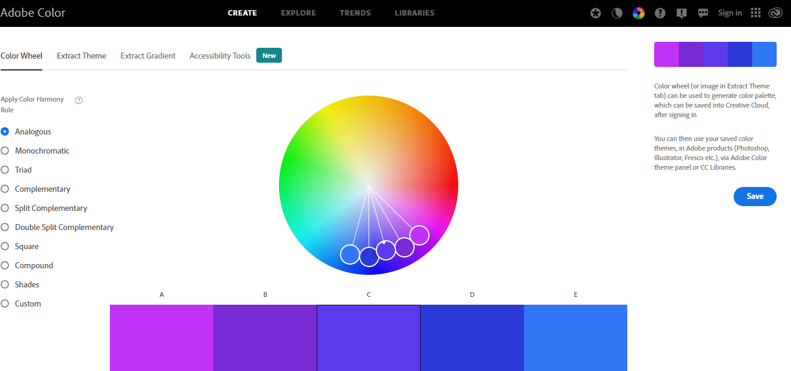This screenshot has width=791, height=371.
Task: Click the violet color in the theme preview strip
Action: [715, 54]
